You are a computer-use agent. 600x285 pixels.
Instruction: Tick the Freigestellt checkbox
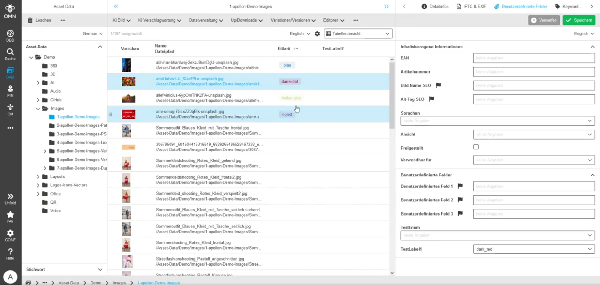(476, 147)
